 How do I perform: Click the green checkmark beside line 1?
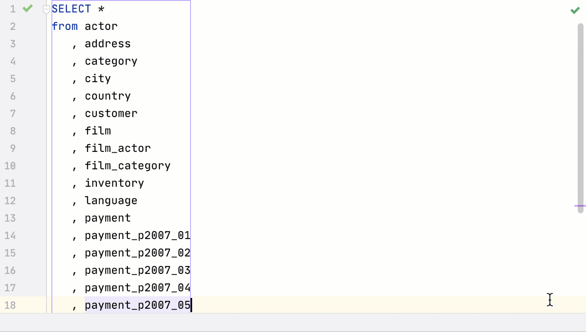click(27, 8)
